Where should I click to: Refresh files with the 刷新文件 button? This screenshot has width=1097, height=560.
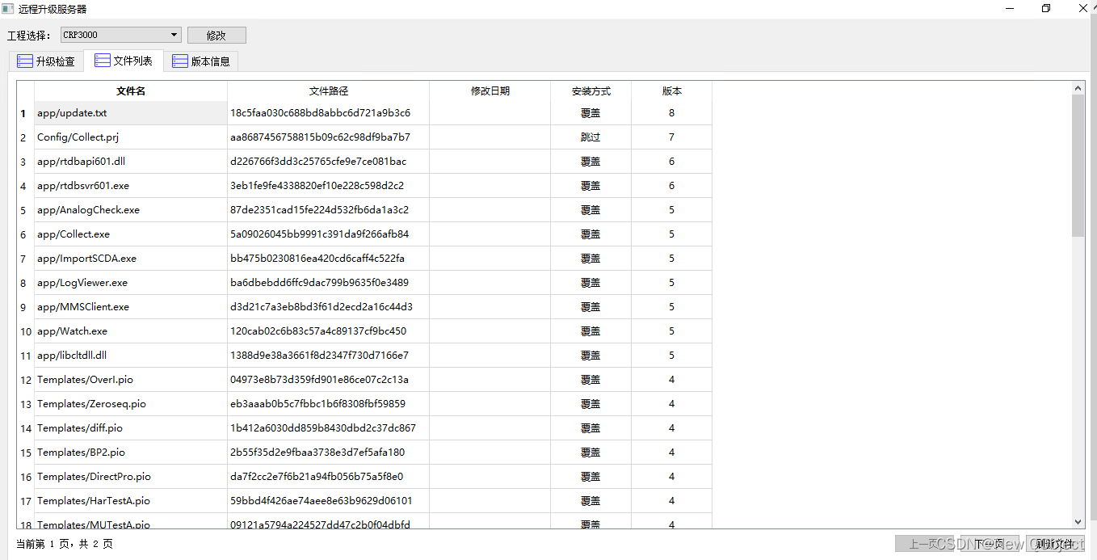click(1056, 544)
